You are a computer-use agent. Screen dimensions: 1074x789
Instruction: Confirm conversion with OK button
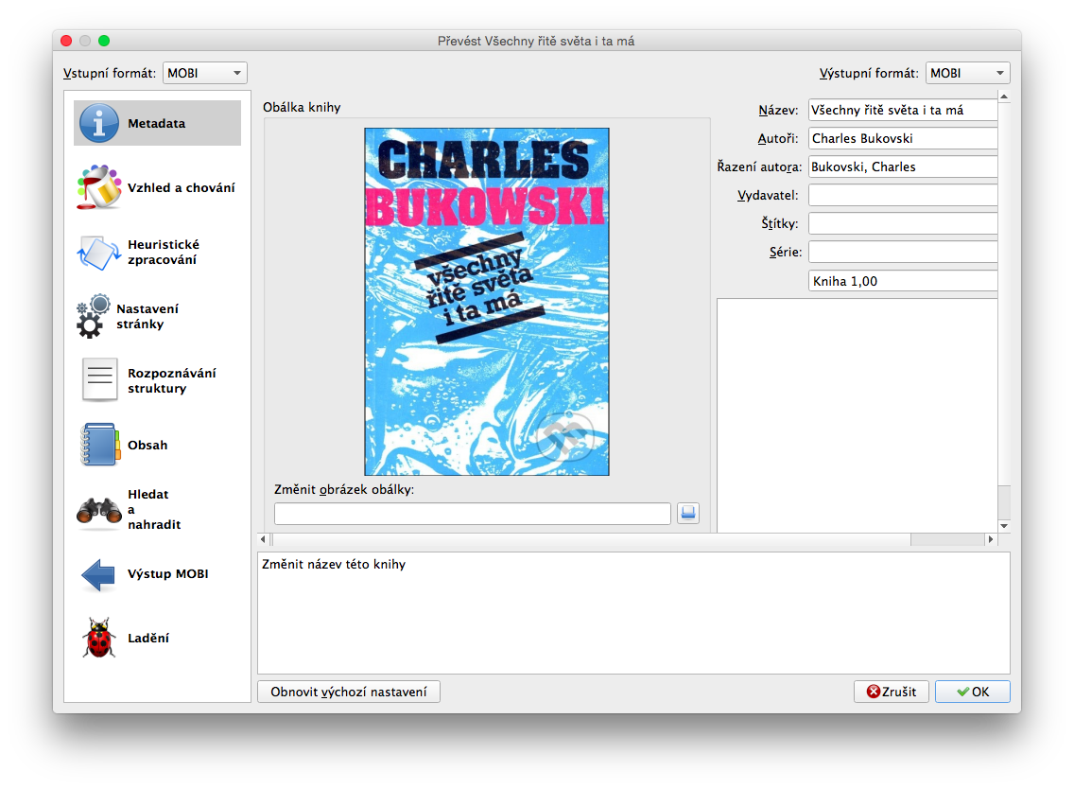(972, 692)
